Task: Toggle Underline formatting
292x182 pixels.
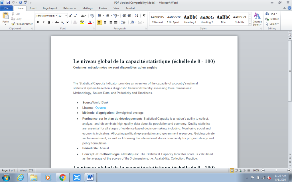Action: pos(49,22)
